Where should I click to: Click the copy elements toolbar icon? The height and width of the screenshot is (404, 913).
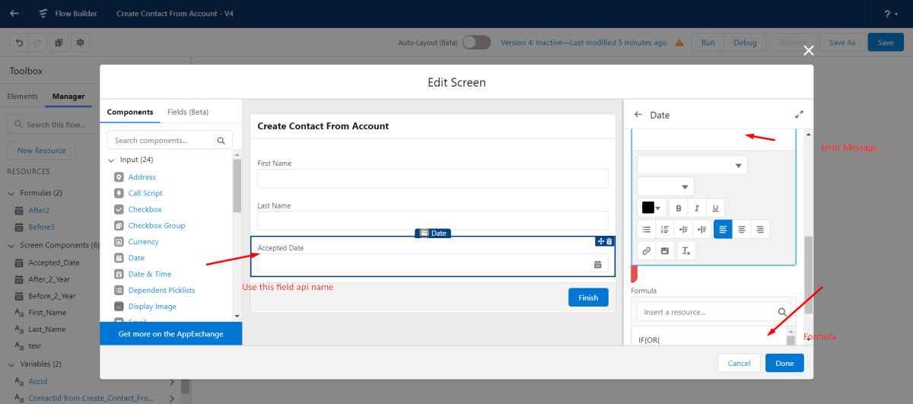point(59,43)
